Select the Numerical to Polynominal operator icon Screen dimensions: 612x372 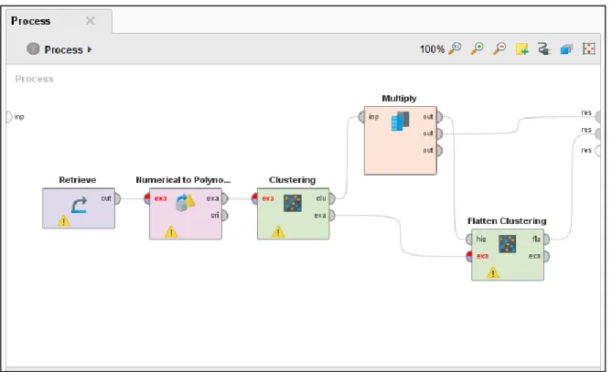point(186,202)
